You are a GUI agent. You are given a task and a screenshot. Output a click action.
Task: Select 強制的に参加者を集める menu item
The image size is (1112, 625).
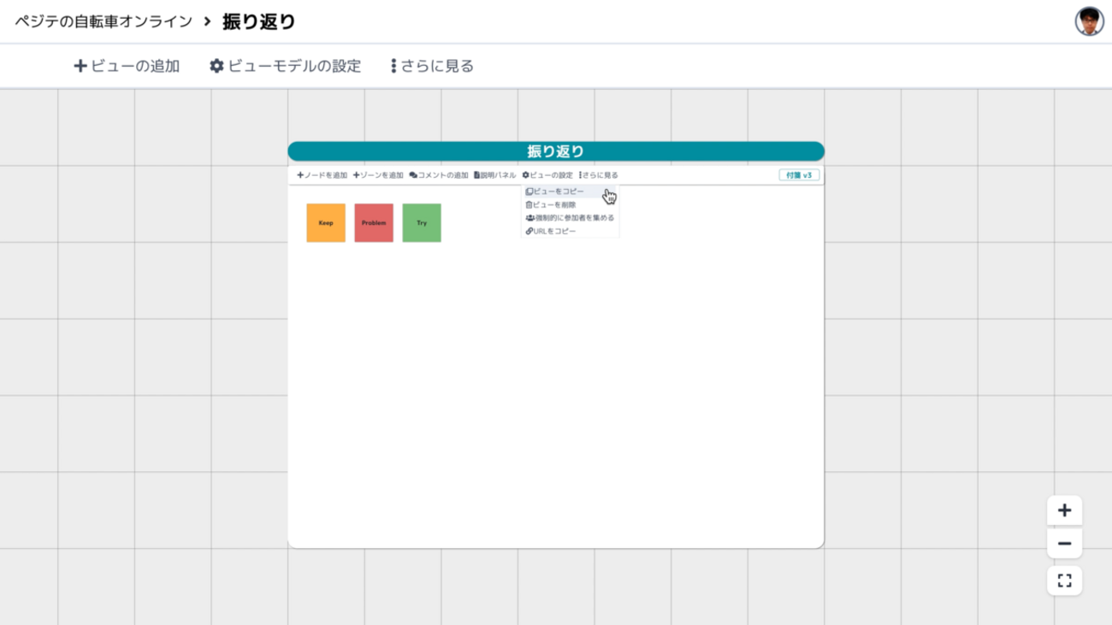570,218
